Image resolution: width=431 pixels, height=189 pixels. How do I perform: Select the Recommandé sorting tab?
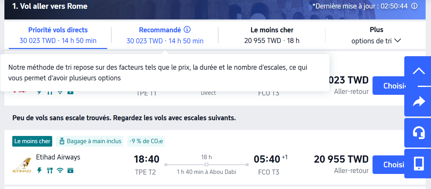pos(160,30)
